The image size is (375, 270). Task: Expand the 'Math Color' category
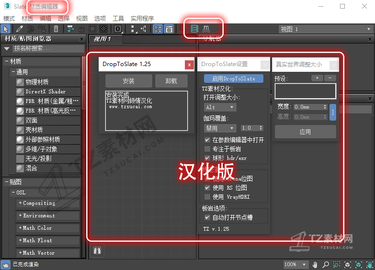20,228
